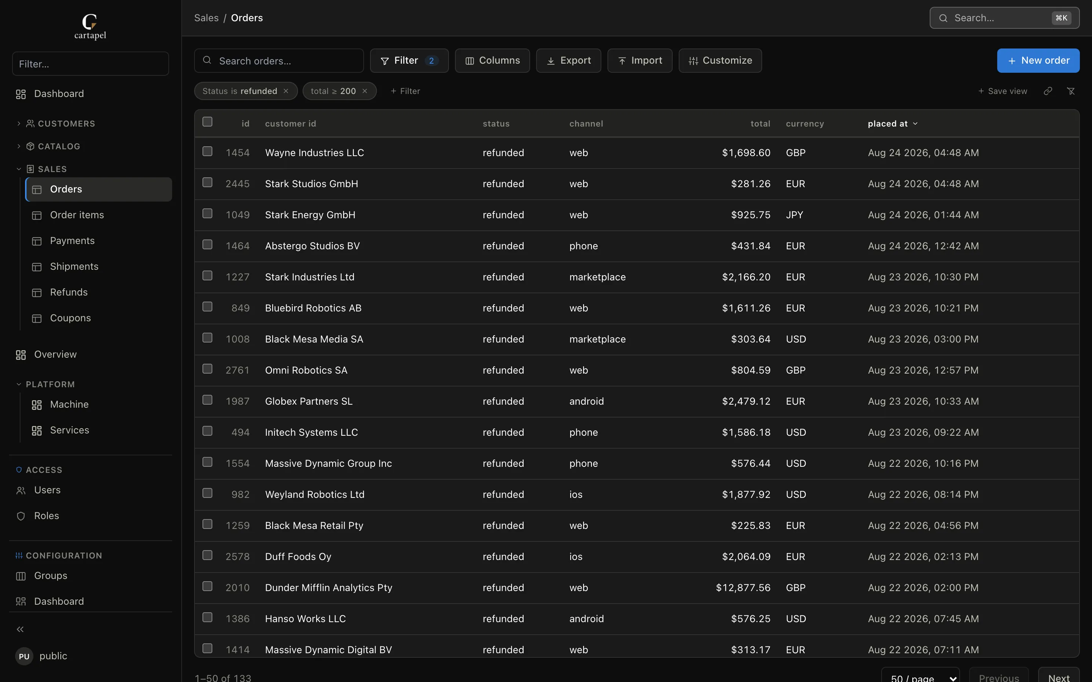Open the Columns chooser

tap(492, 61)
